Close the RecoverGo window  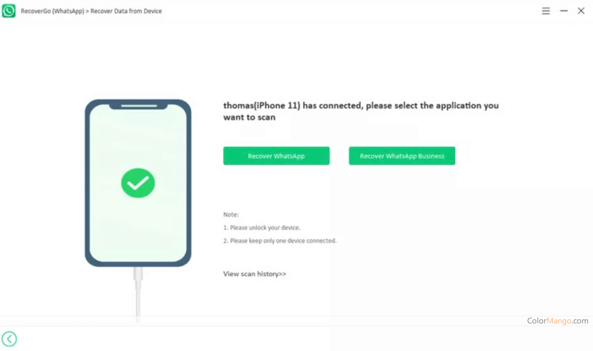coord(581,11)
